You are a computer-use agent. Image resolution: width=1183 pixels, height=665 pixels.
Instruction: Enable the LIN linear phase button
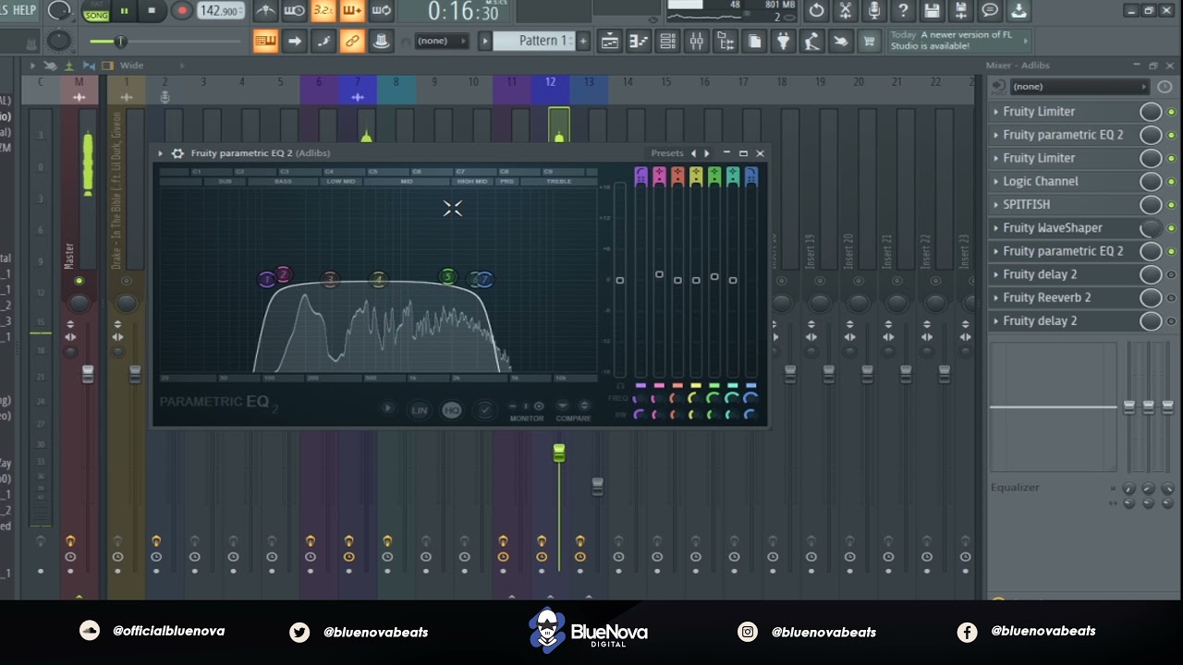[420, 410]
